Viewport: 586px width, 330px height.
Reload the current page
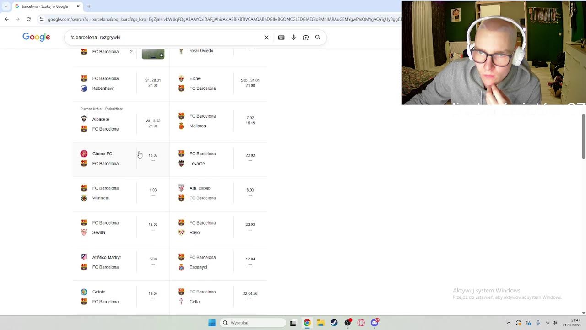(28, 19)
